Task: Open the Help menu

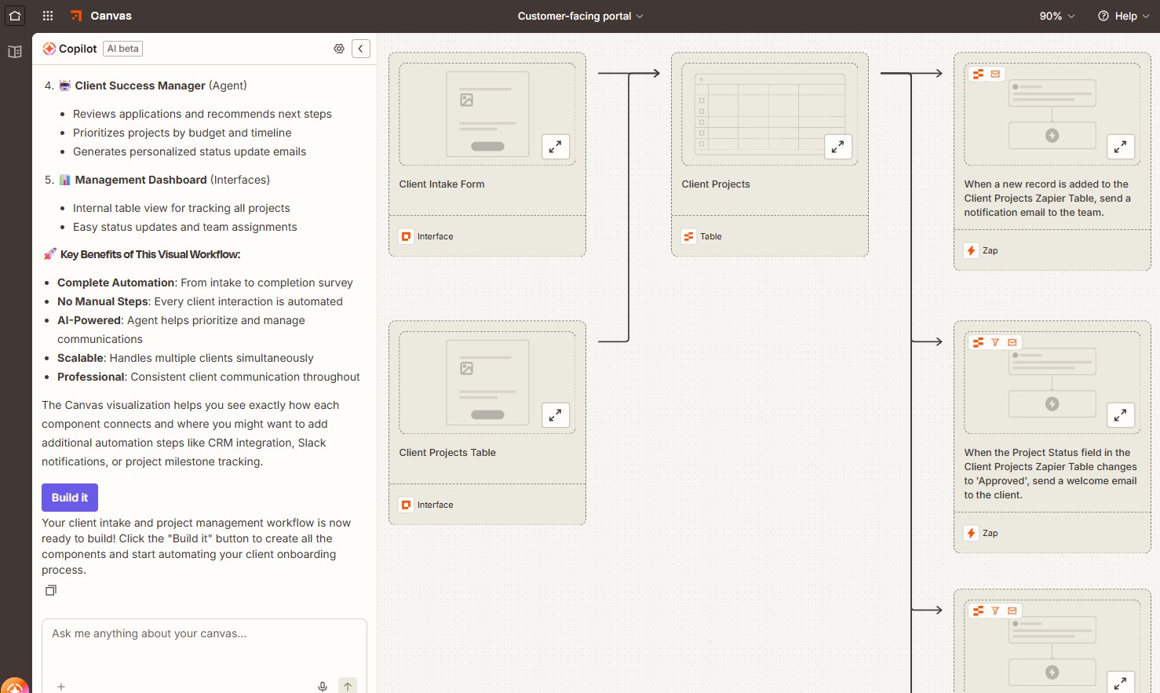Action: tap(1123, 16)
